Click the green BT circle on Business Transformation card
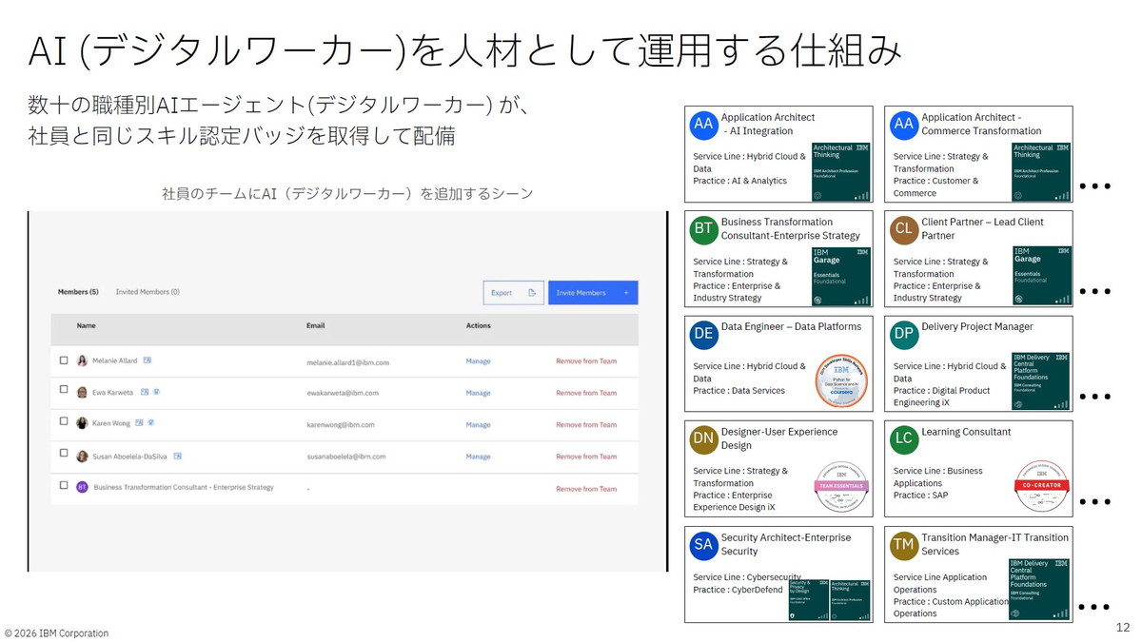The image size is (1142, 642). pyautogui.click(x=703, y=229)
